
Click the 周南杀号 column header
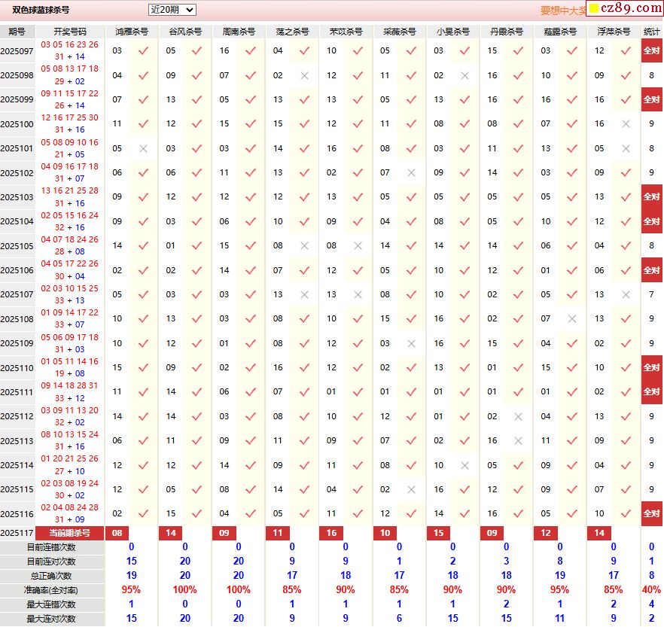tap(239, 32)
